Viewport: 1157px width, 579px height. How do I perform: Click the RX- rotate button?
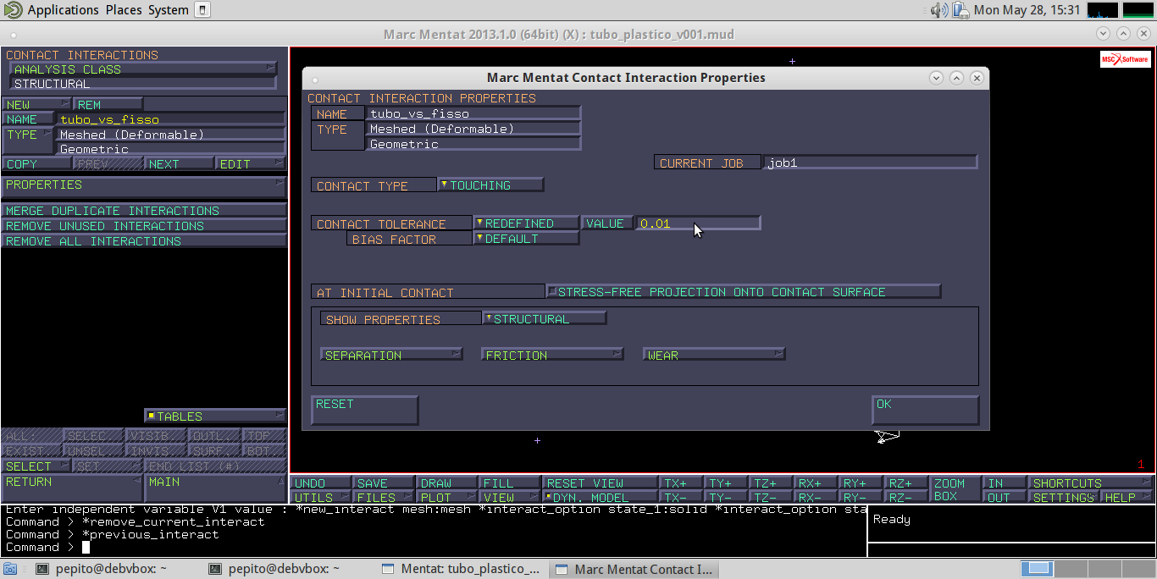click(x=817, y=497)
